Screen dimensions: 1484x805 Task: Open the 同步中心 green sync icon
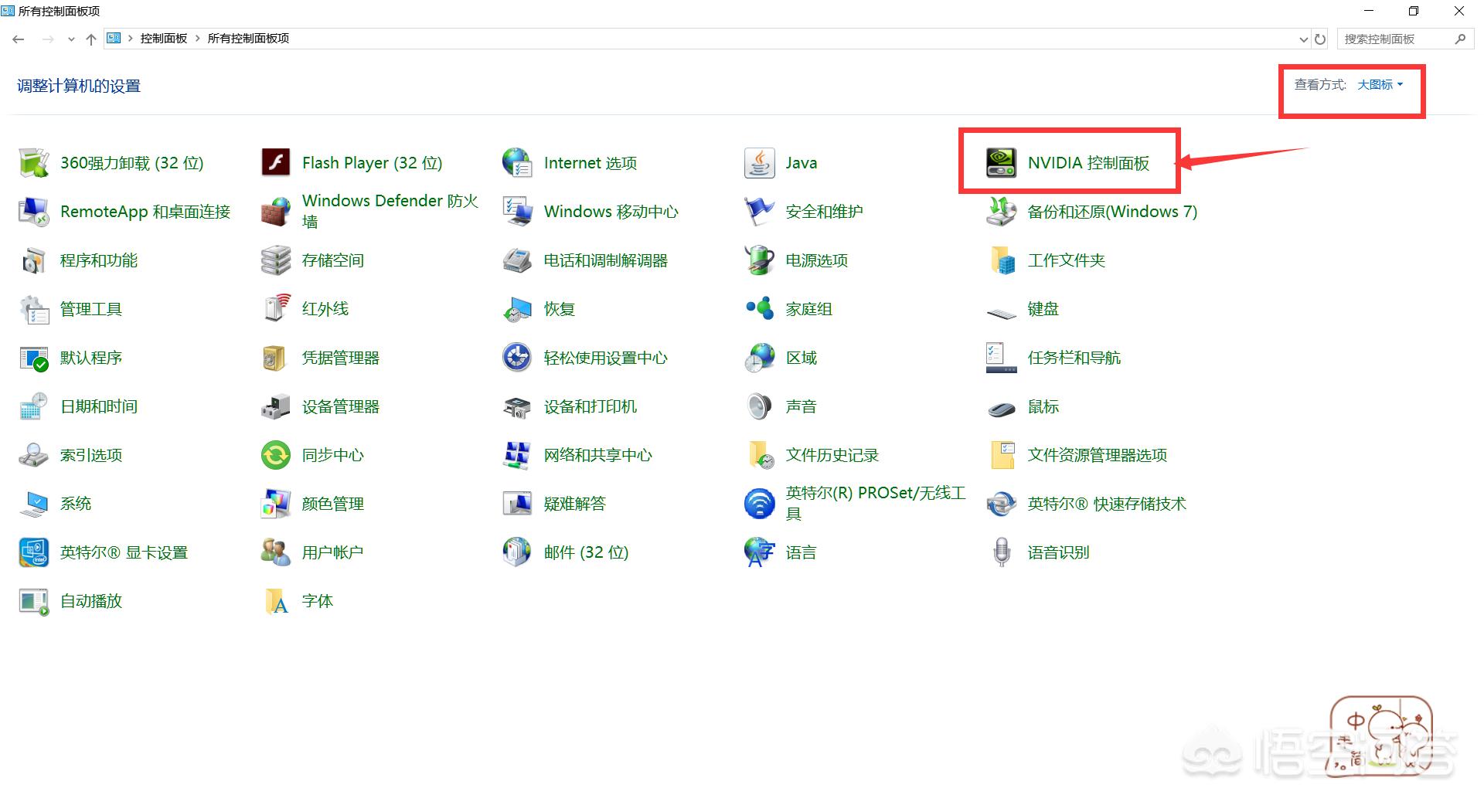(275, 455)
